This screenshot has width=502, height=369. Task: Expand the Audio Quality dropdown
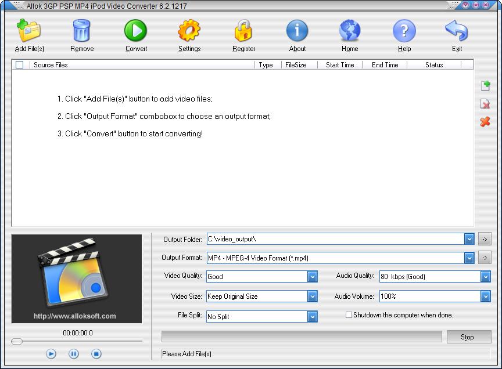point(485,277)
